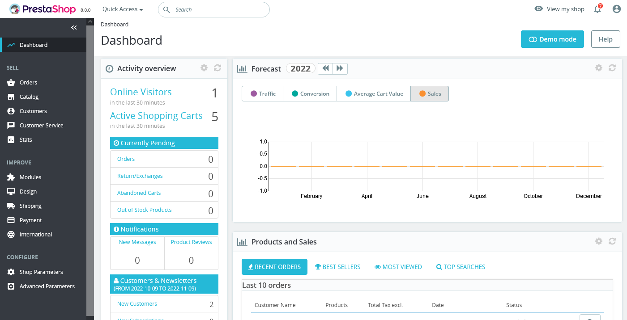
Task: Advance to next year in Forecast
Action: coord(340,68)
